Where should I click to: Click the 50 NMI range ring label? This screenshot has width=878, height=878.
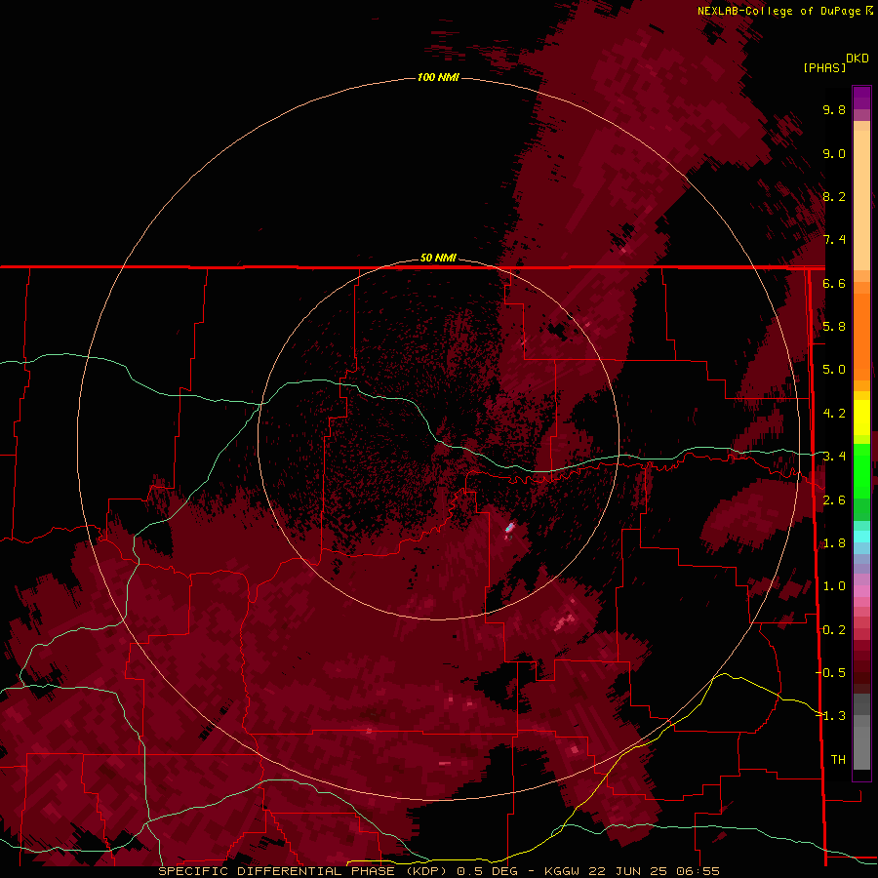(x=438, y=258)
